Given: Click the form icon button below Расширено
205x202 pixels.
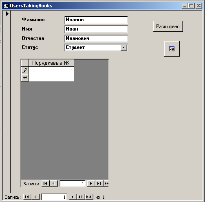Looking at the screenshot, I should pyautogui.click(x=172, y=49).
